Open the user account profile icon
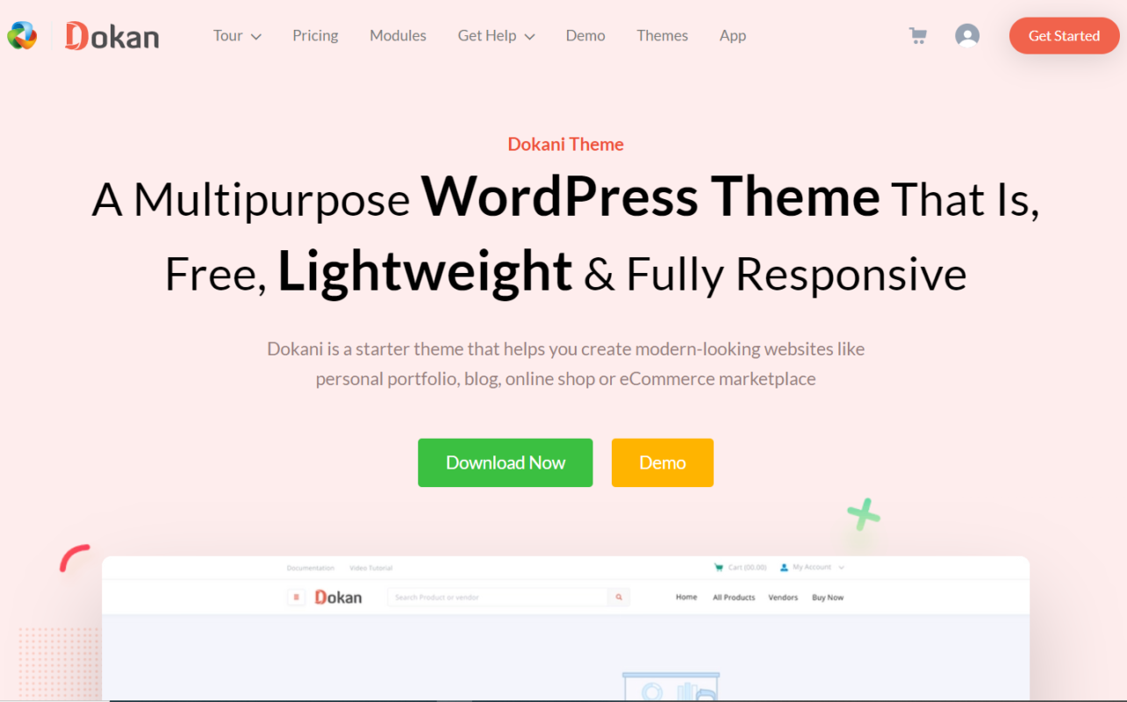This screenshot has height=702, width=1127. point(967,35)
